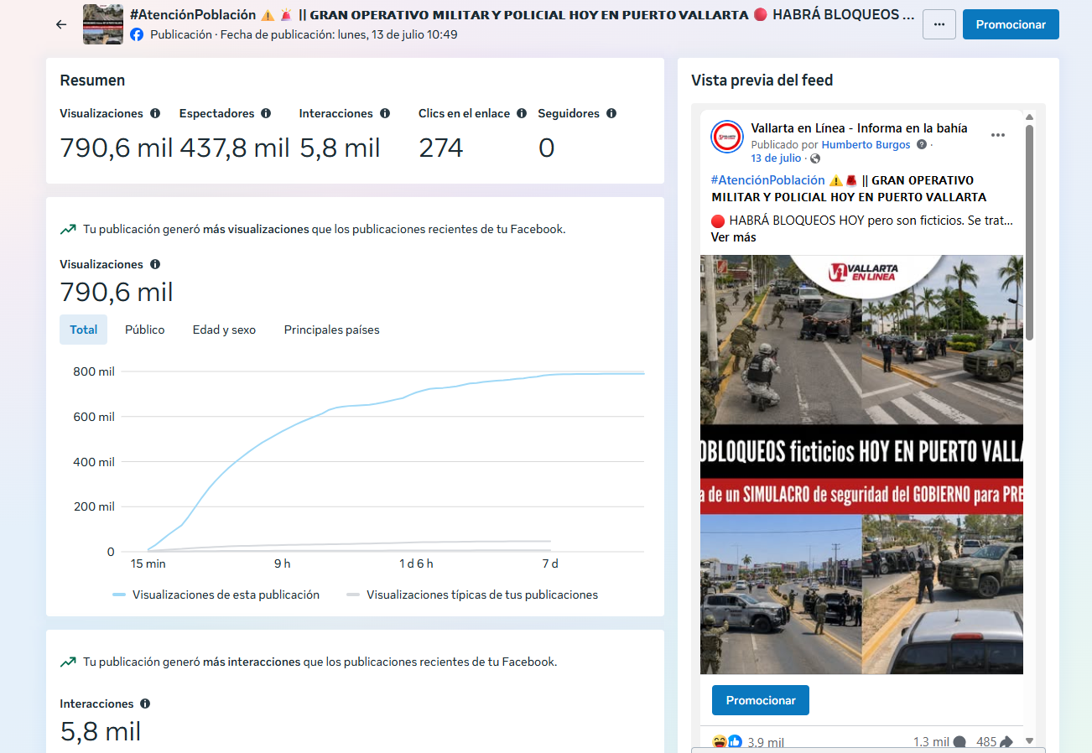This screenshot has height=753, width=1092.
Task: Open Vallarta en Línea - Informa en la bahía page name
Action: (860, 128)
